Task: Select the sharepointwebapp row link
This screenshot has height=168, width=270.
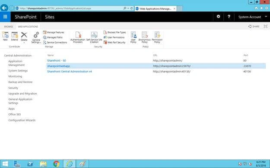Action: click(x=59, y=66)
